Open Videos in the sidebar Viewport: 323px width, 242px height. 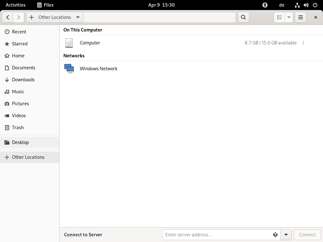click(30, 115)
